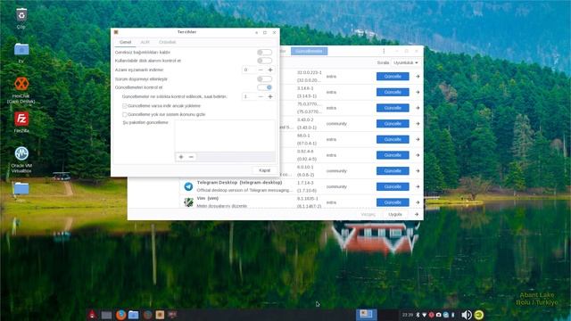
Task: Click Güncelle for version 68.0-1 row
Action: 393,139
